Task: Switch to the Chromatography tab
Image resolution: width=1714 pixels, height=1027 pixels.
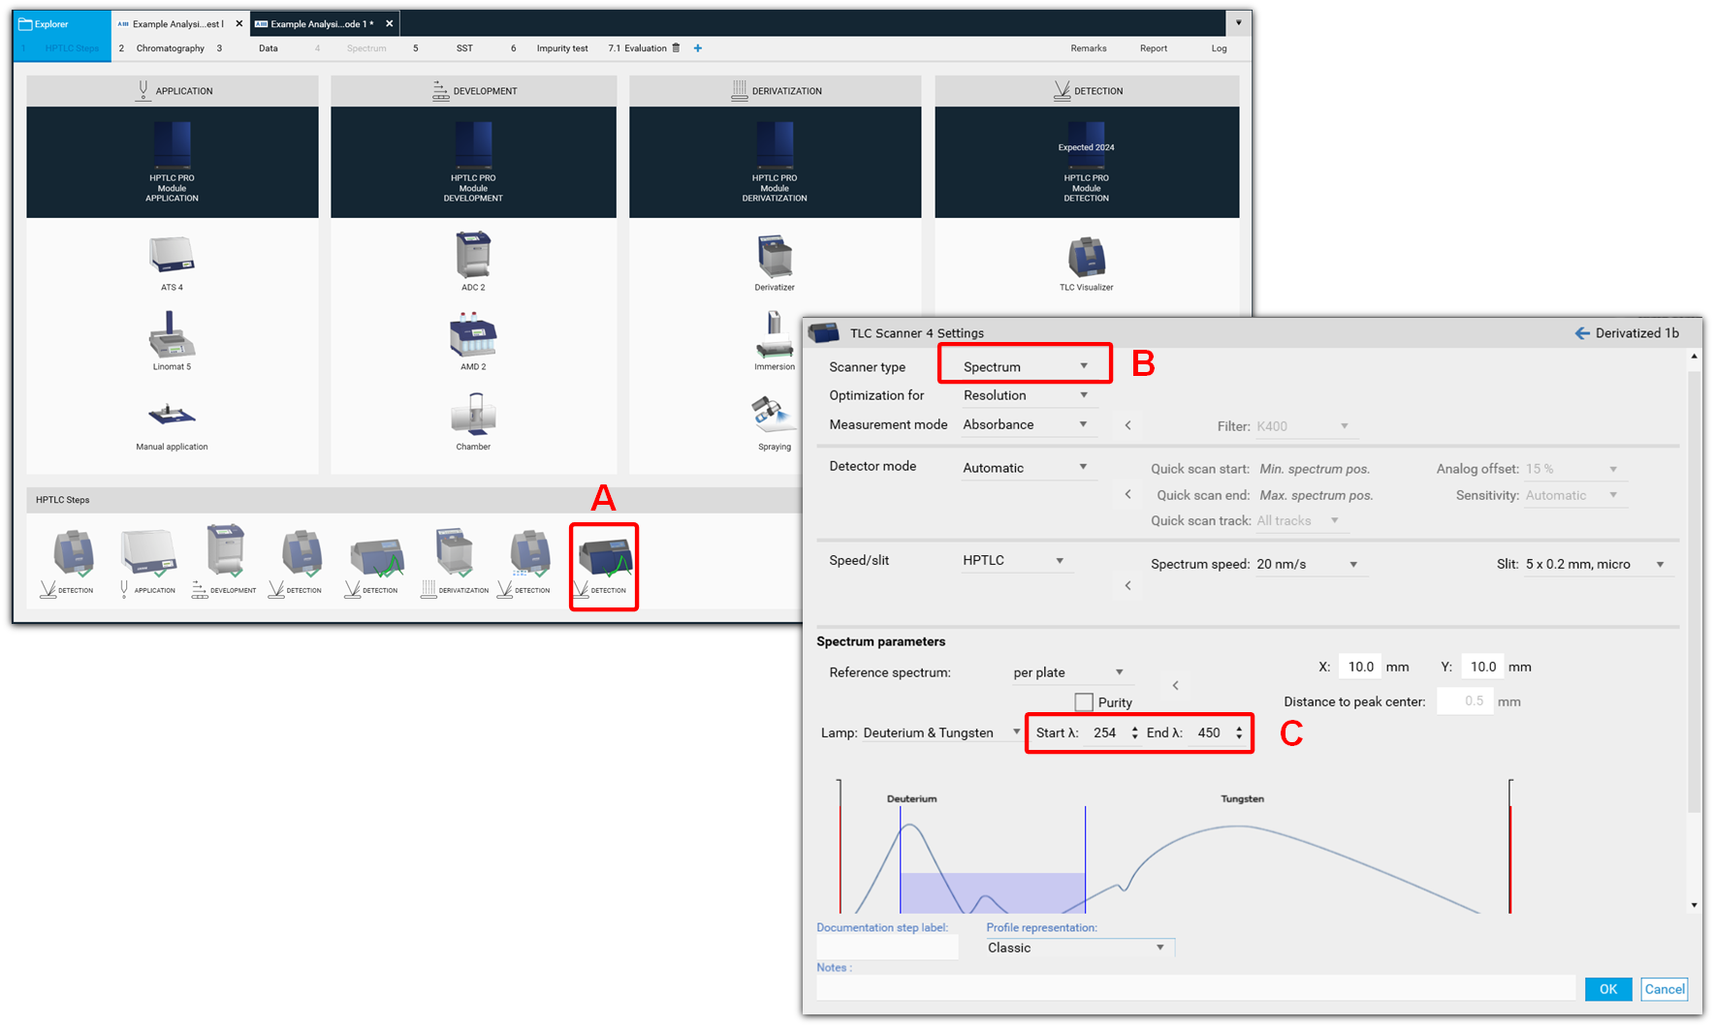Action: pos(170,48)
